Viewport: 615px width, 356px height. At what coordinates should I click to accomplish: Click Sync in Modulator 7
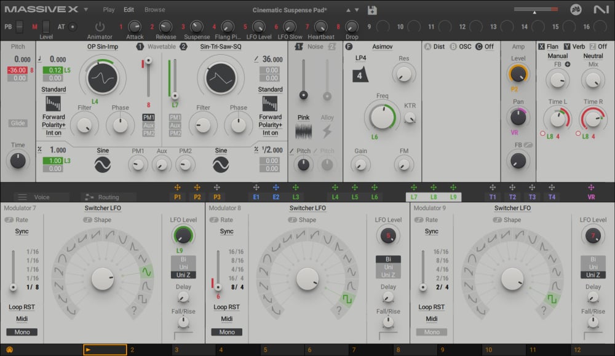[22, 231]
